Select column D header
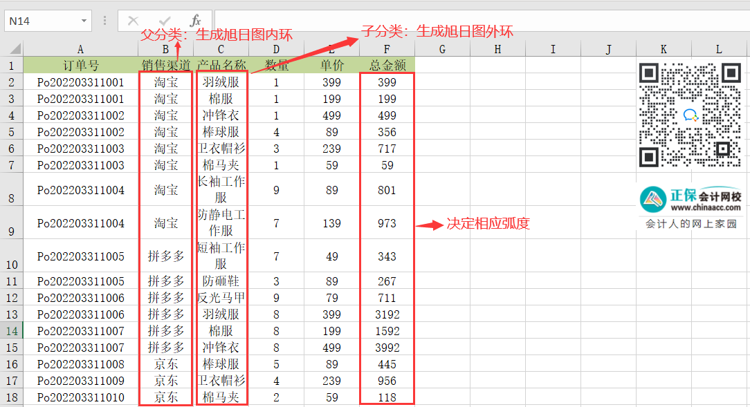Screen dimensions: 750x407 [x=276, y=49]
